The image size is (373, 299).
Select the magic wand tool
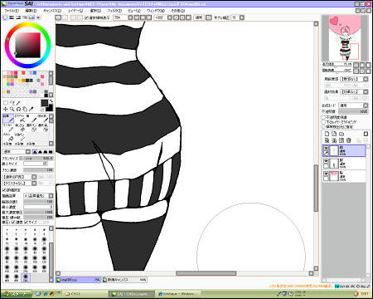click(x=18, y=103)
